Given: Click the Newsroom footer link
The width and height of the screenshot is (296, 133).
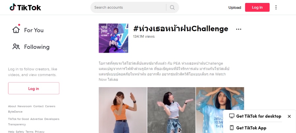Looking at the screenshot, I should [25, 106].
